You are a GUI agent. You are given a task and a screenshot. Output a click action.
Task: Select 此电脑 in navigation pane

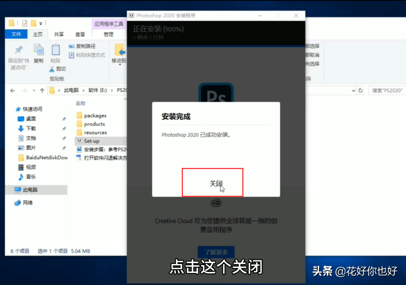(x=36, y=190)
